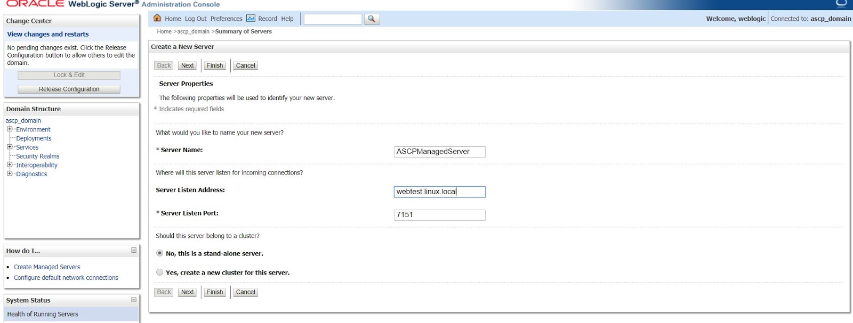This screenshot has height=323, width=853.
Task: Open Create Managed Servers help link
Action: 47,267
